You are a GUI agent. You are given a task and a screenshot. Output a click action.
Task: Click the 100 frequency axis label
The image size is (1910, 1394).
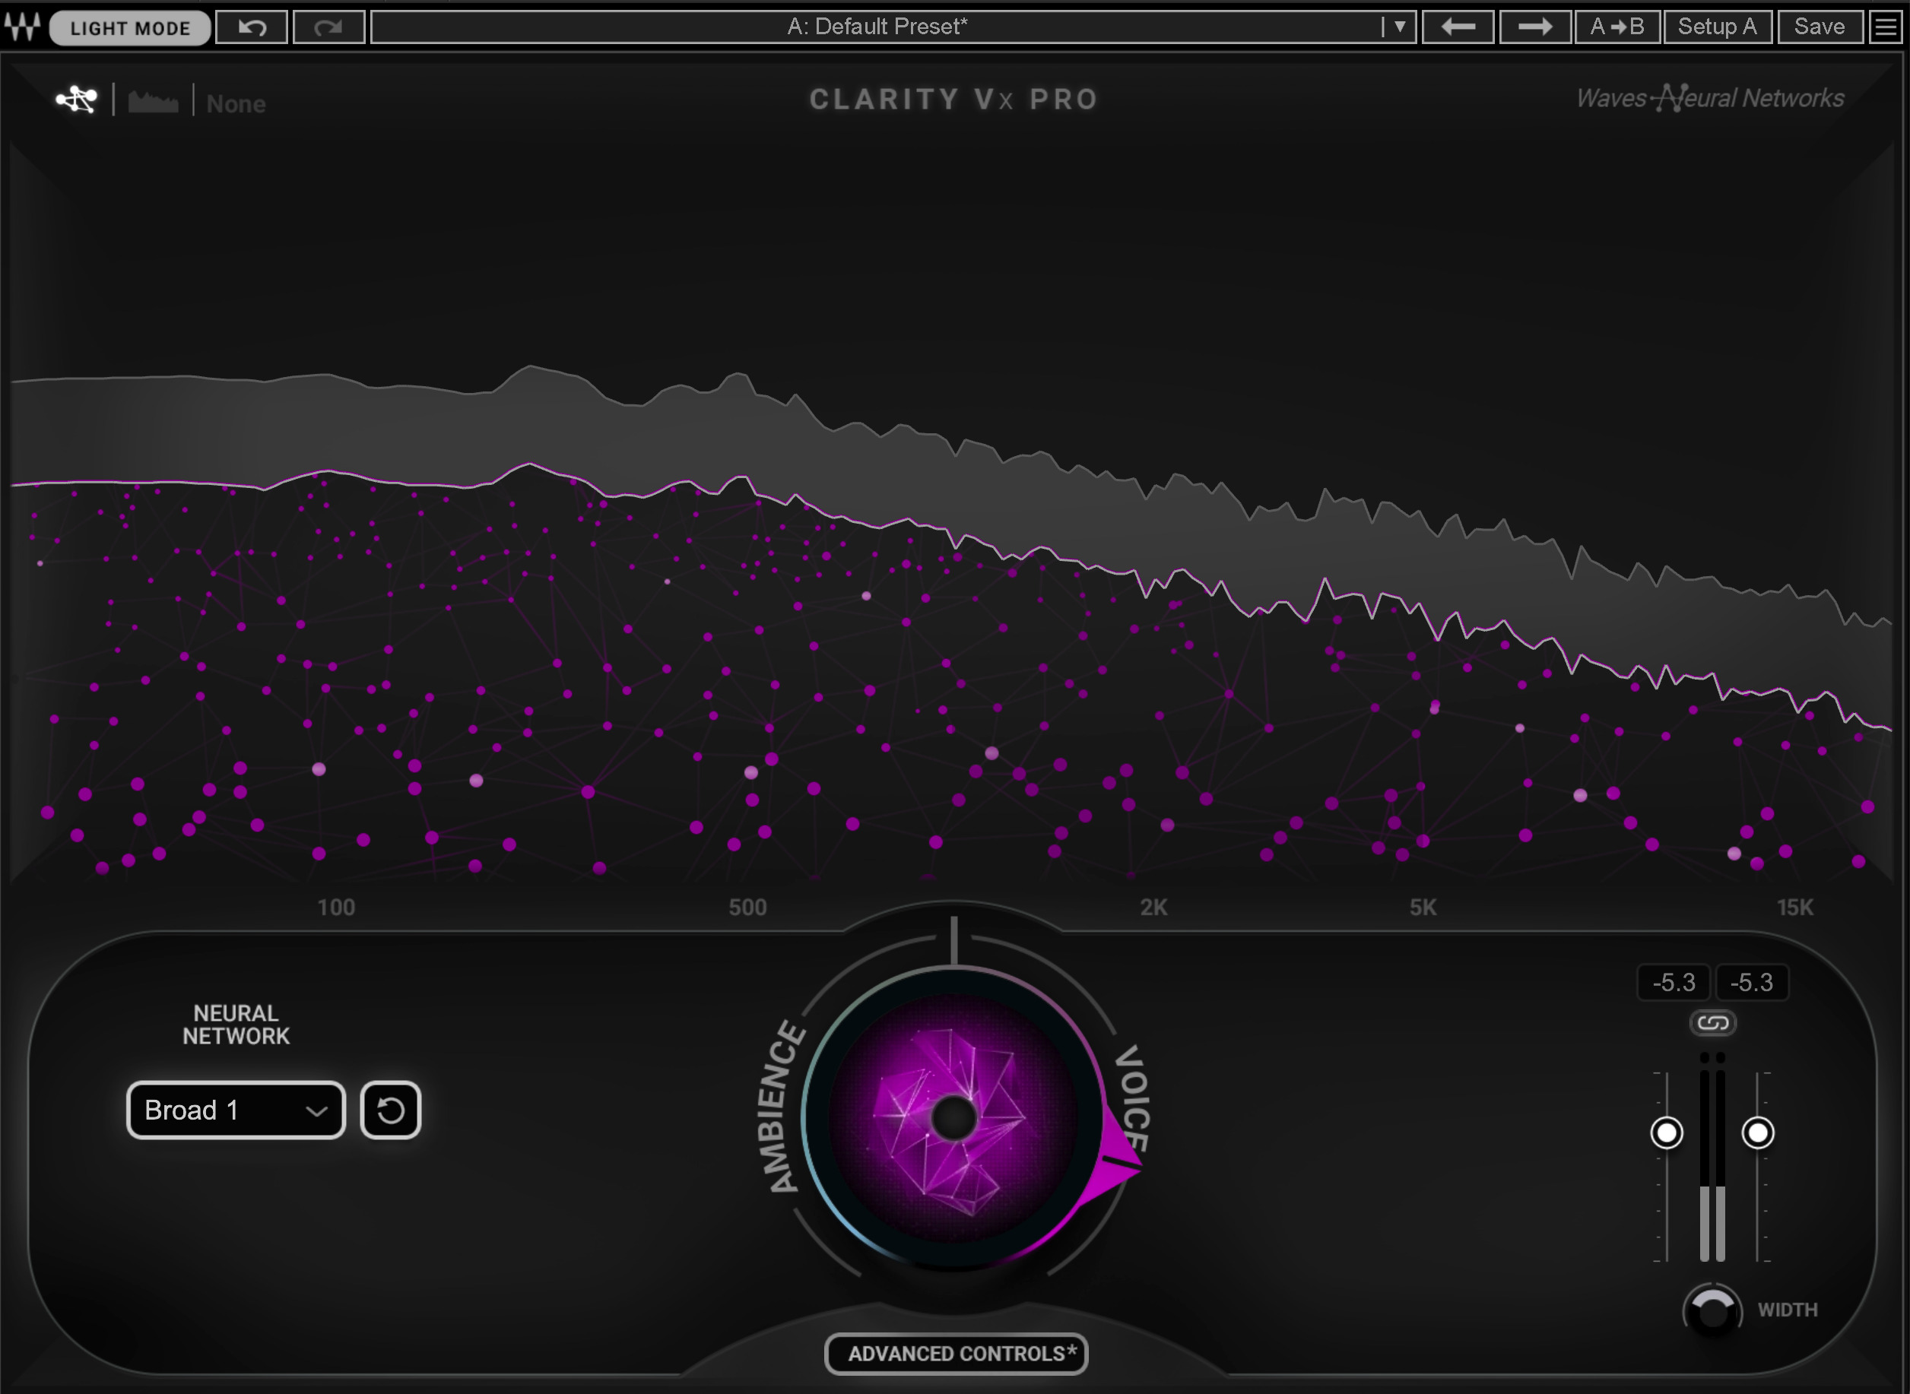click(x=336, y=907)
